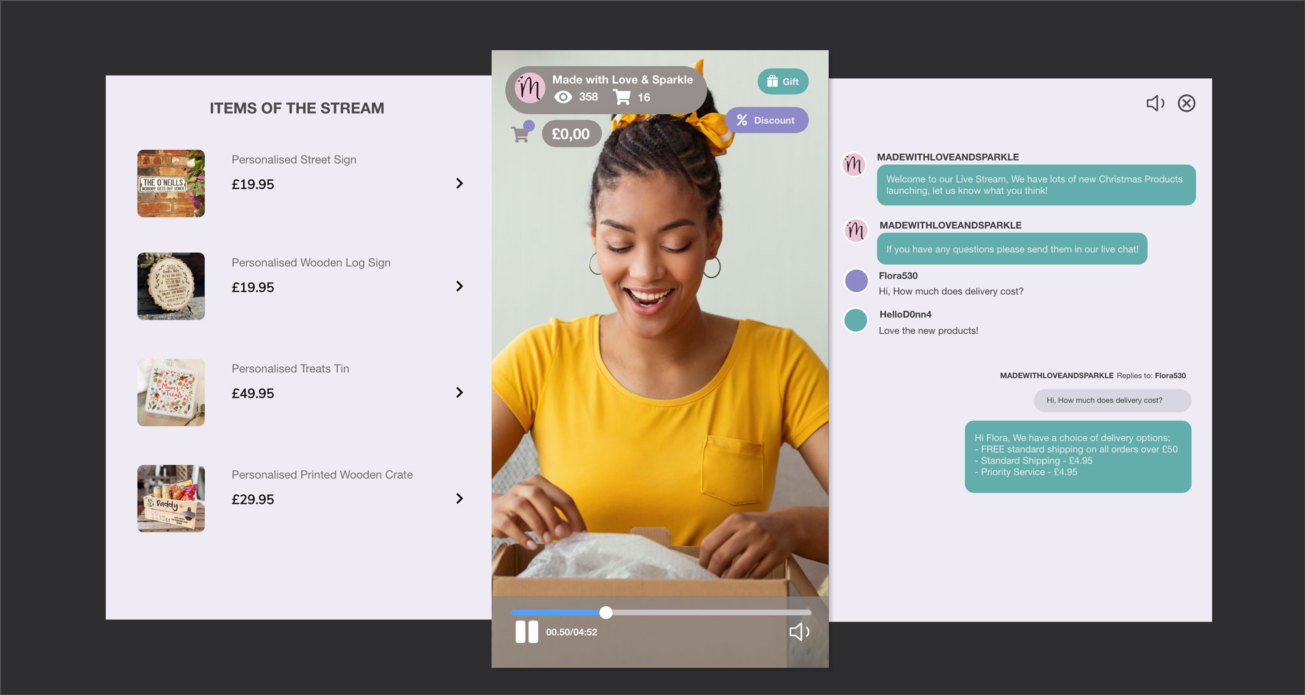Open Personalised Printed Wooden Crate details
1305x695 pixels.
pyautogui.click(x=460, y=498)
